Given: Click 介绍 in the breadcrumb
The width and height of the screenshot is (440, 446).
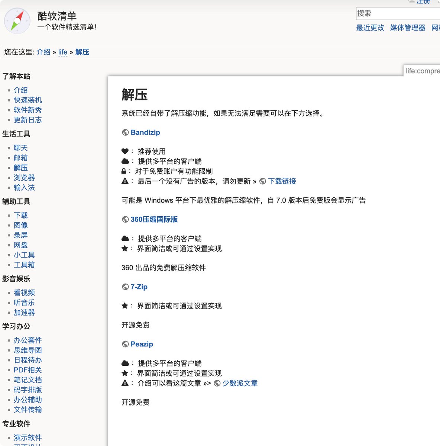Looking at the screenshot, I should 43,52.
